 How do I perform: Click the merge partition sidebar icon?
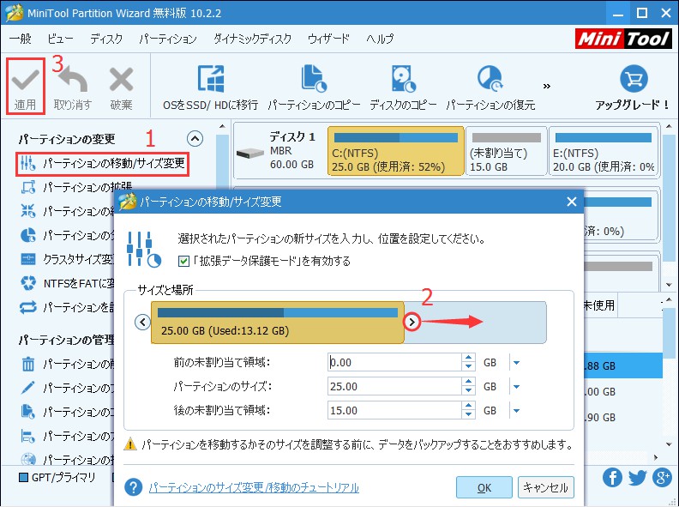(28, 211)
